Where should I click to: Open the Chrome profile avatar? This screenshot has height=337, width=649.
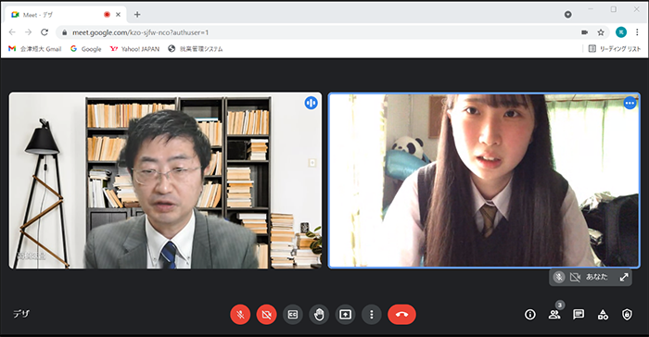click(x=621, y=32)
